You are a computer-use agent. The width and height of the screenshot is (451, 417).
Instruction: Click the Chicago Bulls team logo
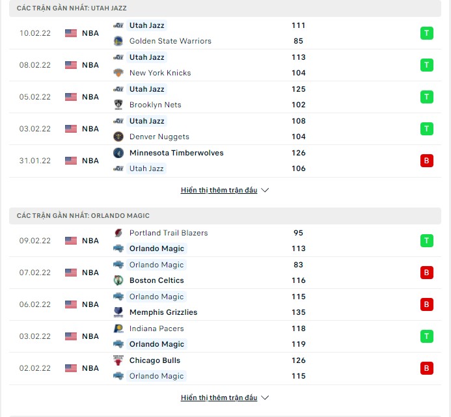pyautogui.click(x=118, y=360)
